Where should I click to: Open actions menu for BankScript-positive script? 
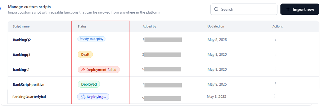click(x=275, y=84)
